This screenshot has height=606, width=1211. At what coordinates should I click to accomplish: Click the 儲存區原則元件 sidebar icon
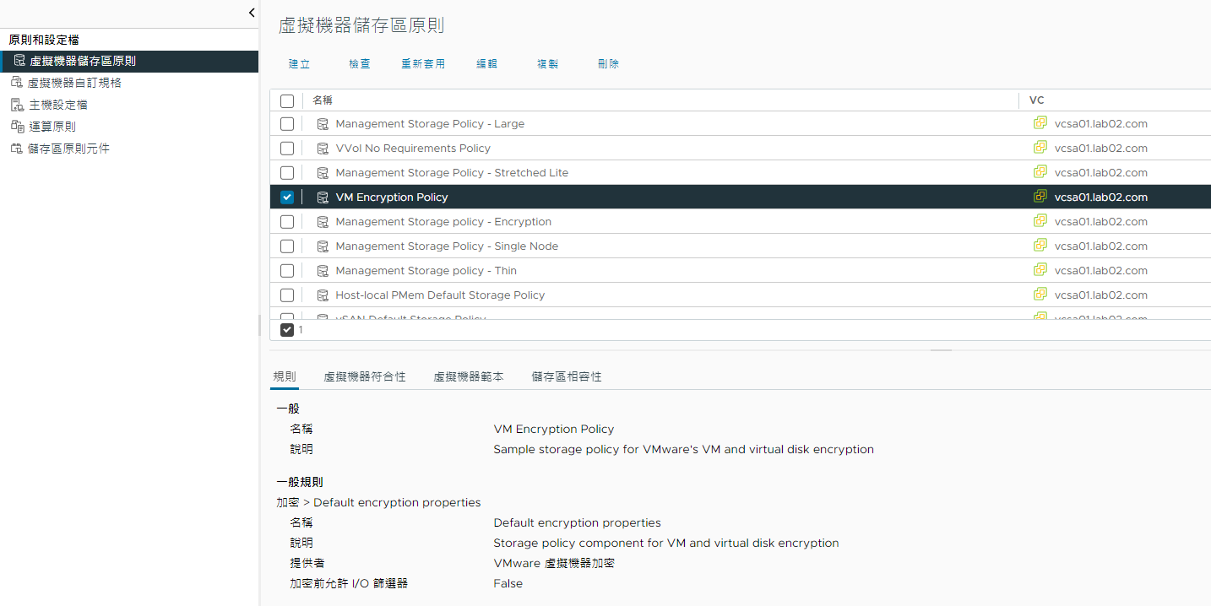(17, 149)
